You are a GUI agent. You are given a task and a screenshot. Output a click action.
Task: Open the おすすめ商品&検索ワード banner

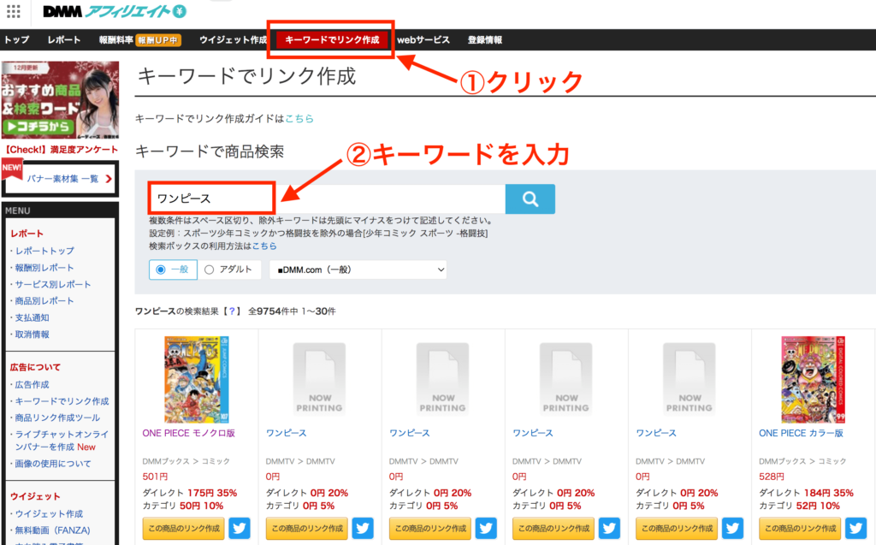[x=61, y=99]
